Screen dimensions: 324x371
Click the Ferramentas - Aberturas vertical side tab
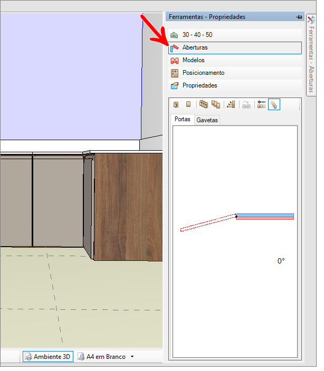pyautogui.click(x=311, y=55)
